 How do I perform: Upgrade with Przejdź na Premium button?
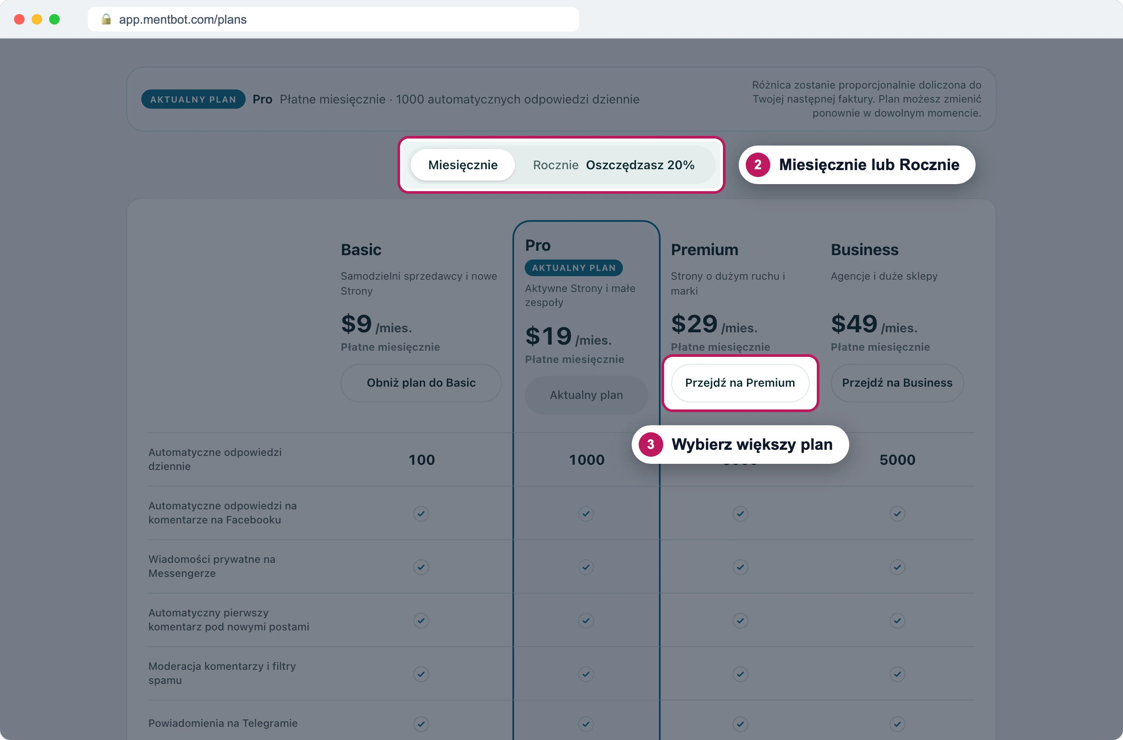(740, 383)
